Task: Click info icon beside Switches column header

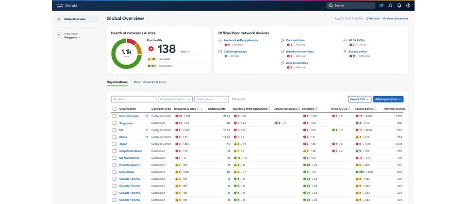Action: pos(316,109)
